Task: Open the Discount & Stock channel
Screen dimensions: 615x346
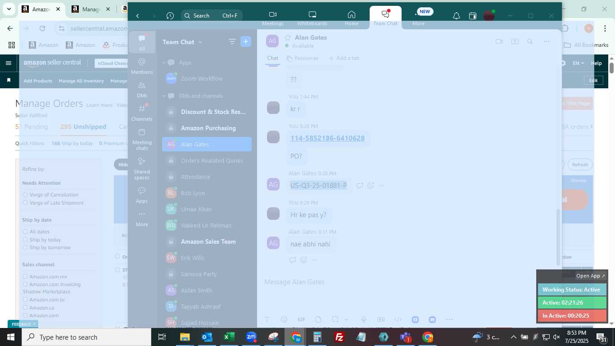Action: [x=207, y=112]
